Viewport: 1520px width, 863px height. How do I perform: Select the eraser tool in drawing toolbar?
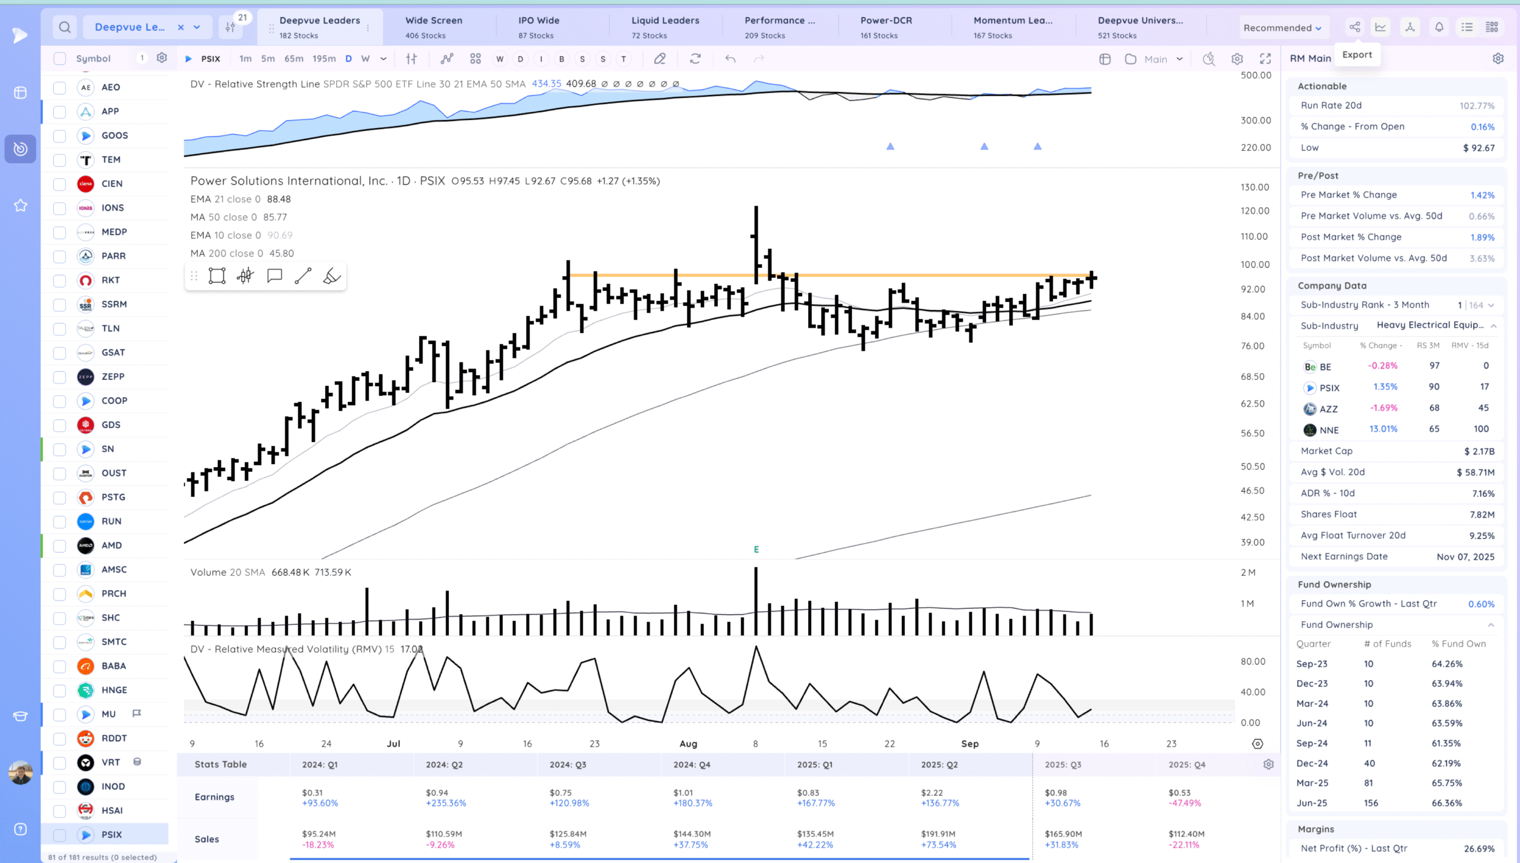point(331,276)
